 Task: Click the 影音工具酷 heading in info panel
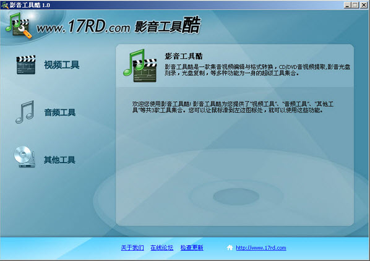(184, 56)
